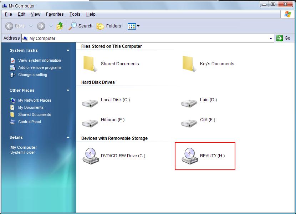Collapse the Details section
Screen dimensions: 296x214
(x=68, y=137)
